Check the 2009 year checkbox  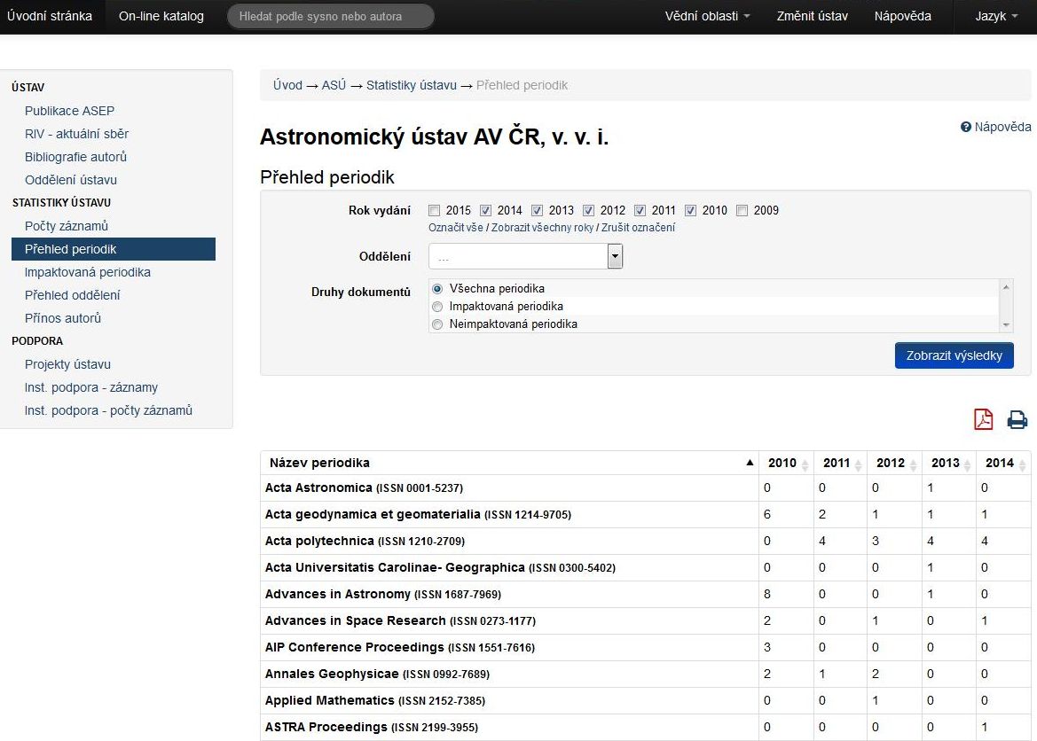(x=742, y=210)
